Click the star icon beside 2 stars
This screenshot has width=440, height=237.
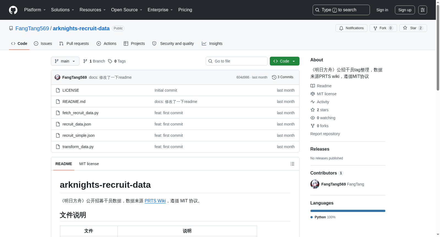[x=313, y=110]
